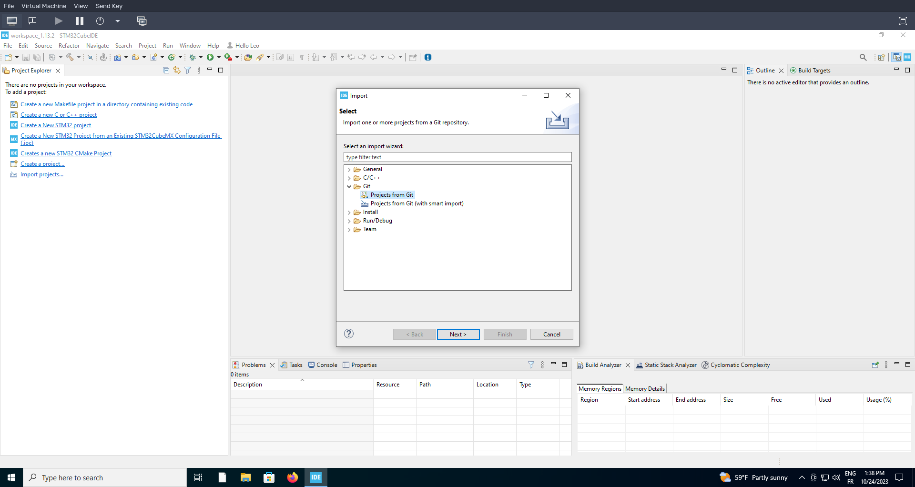Click the green New class target icon
Image resolution: width=915 pixels, height=487 pixels.
[172, 57]
